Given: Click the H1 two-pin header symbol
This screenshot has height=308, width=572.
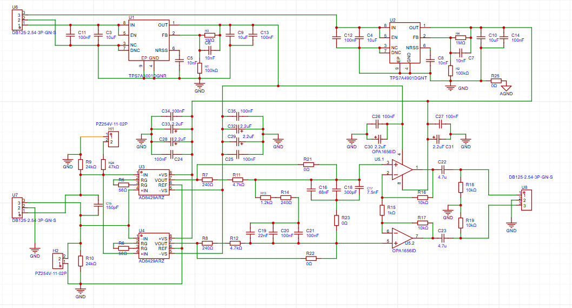Looking at the screenshot, I should (113, 139).
